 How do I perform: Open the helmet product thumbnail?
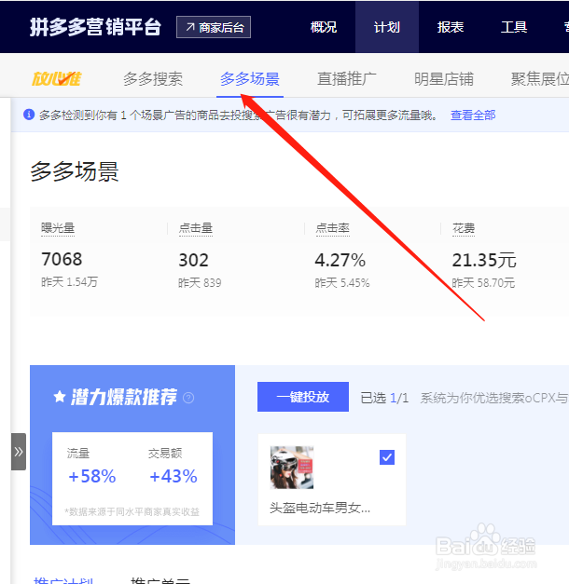(x=292, y=468)
